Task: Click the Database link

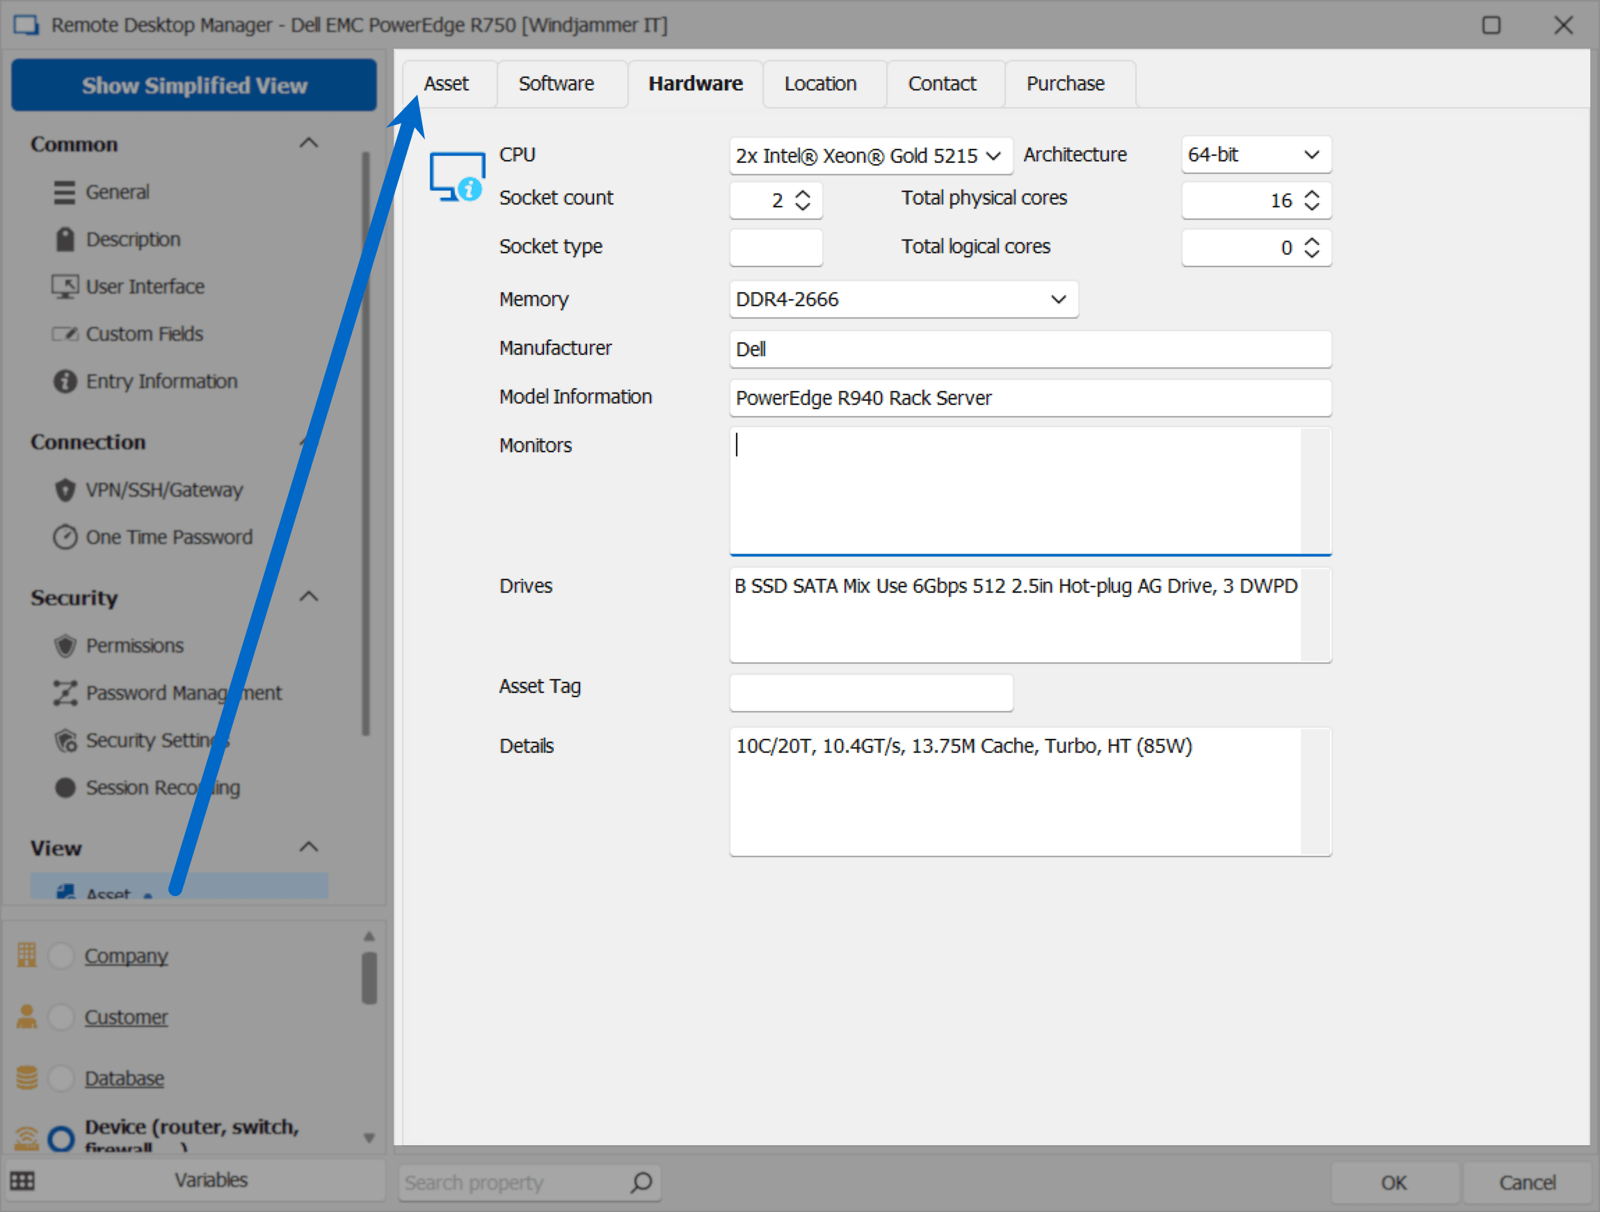Action: point(125,1078)
